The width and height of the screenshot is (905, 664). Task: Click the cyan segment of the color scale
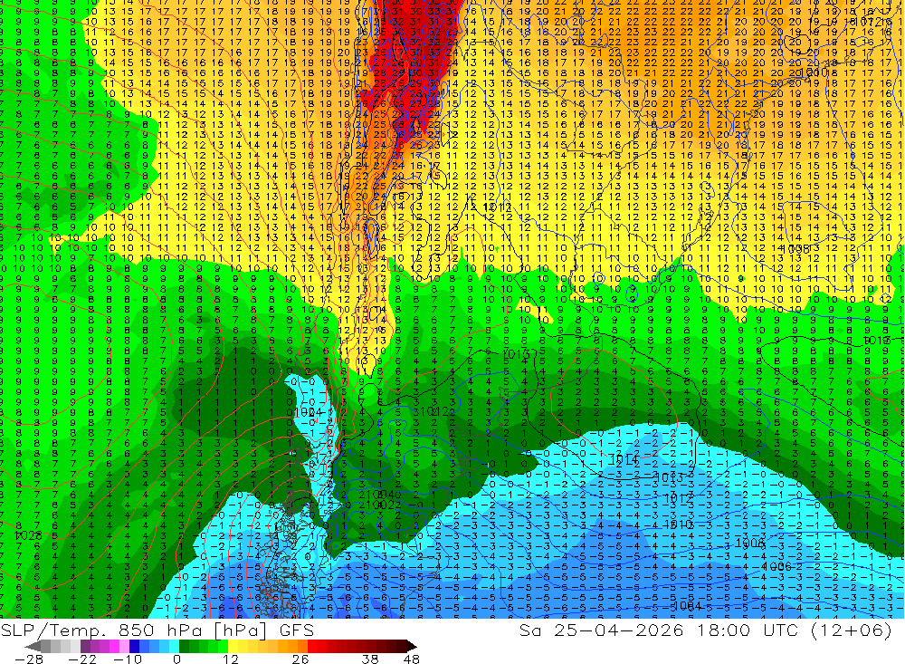174,646
